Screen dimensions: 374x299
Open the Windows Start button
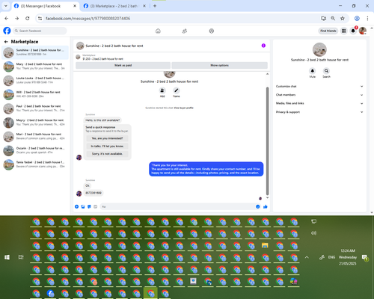click(7, 257)
